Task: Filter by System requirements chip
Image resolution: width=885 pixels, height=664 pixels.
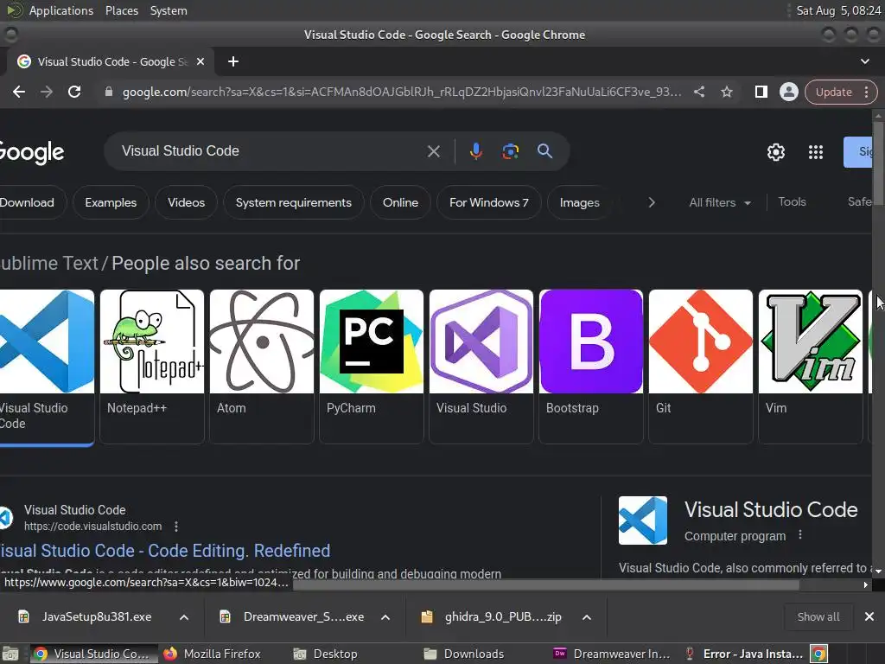Action: click(294, 202)
